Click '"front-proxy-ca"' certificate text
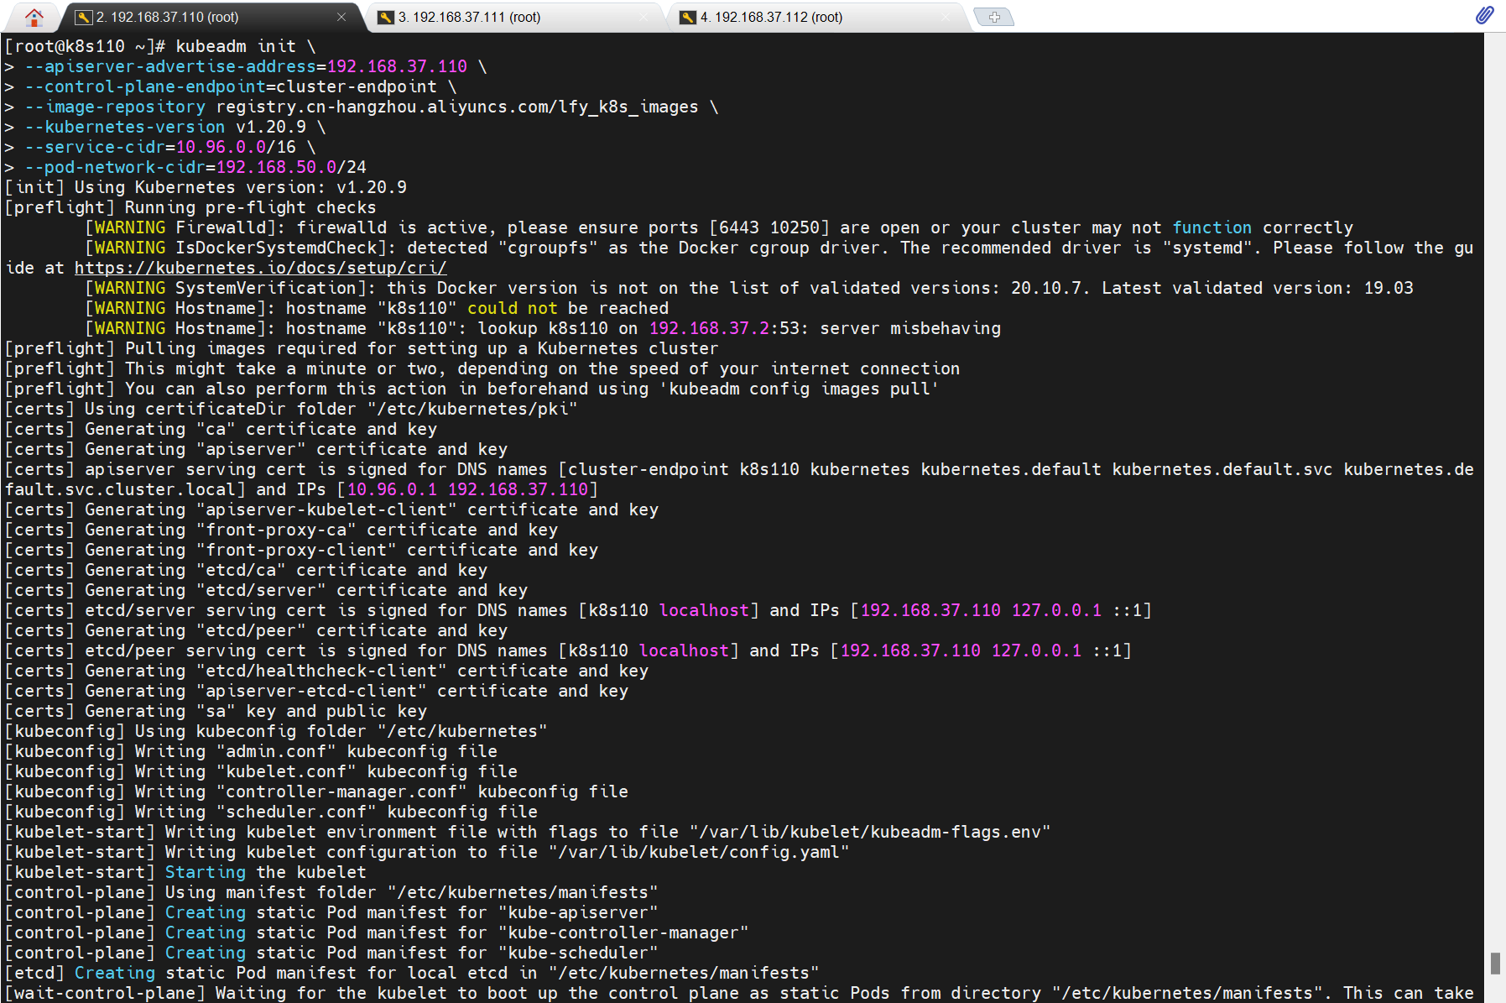This screenshot has width=1506, height=1003. pyautogui.click(x=276, y=530)
